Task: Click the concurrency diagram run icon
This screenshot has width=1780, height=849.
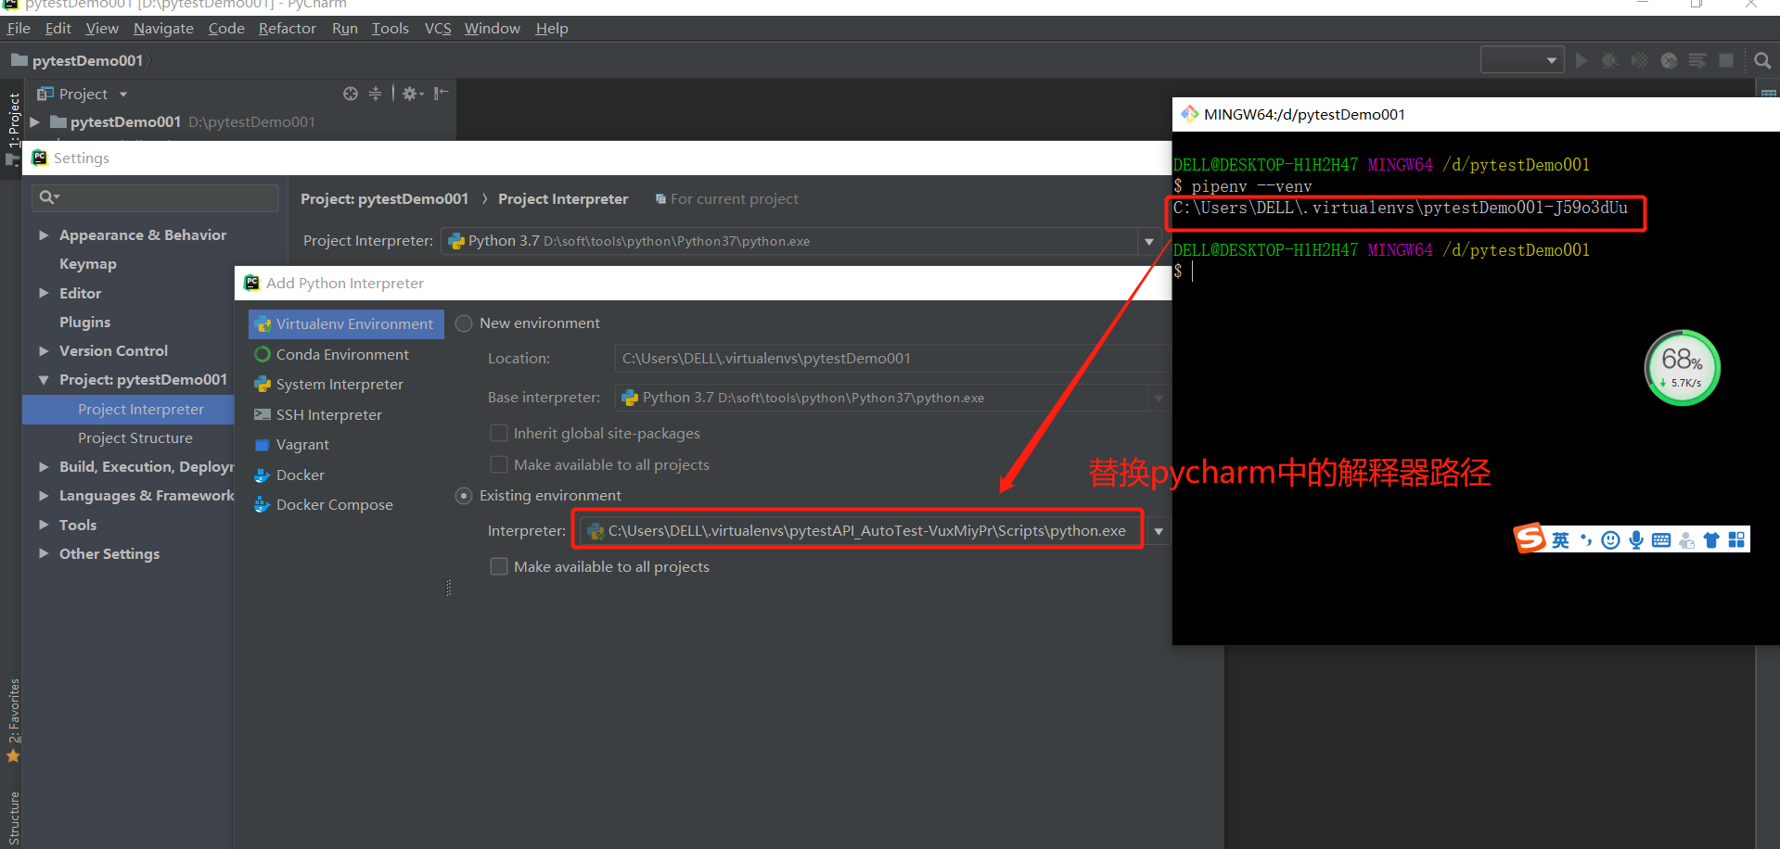Action: [1697, 60]
